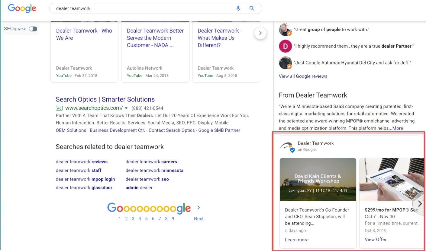The width and height of the screenshot is (426, 251).
Task: Toggle the SEOquake switch
Action: point(33,29)
